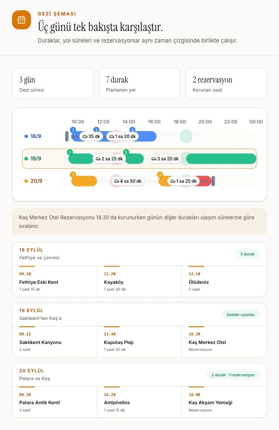Click the Saatler uyumlu badge
The height and width of the screenshot is (430, 279).
[x=240, y=315]
